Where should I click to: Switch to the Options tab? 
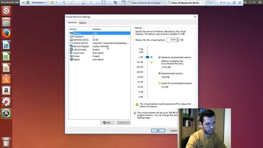tap(83, 23)
